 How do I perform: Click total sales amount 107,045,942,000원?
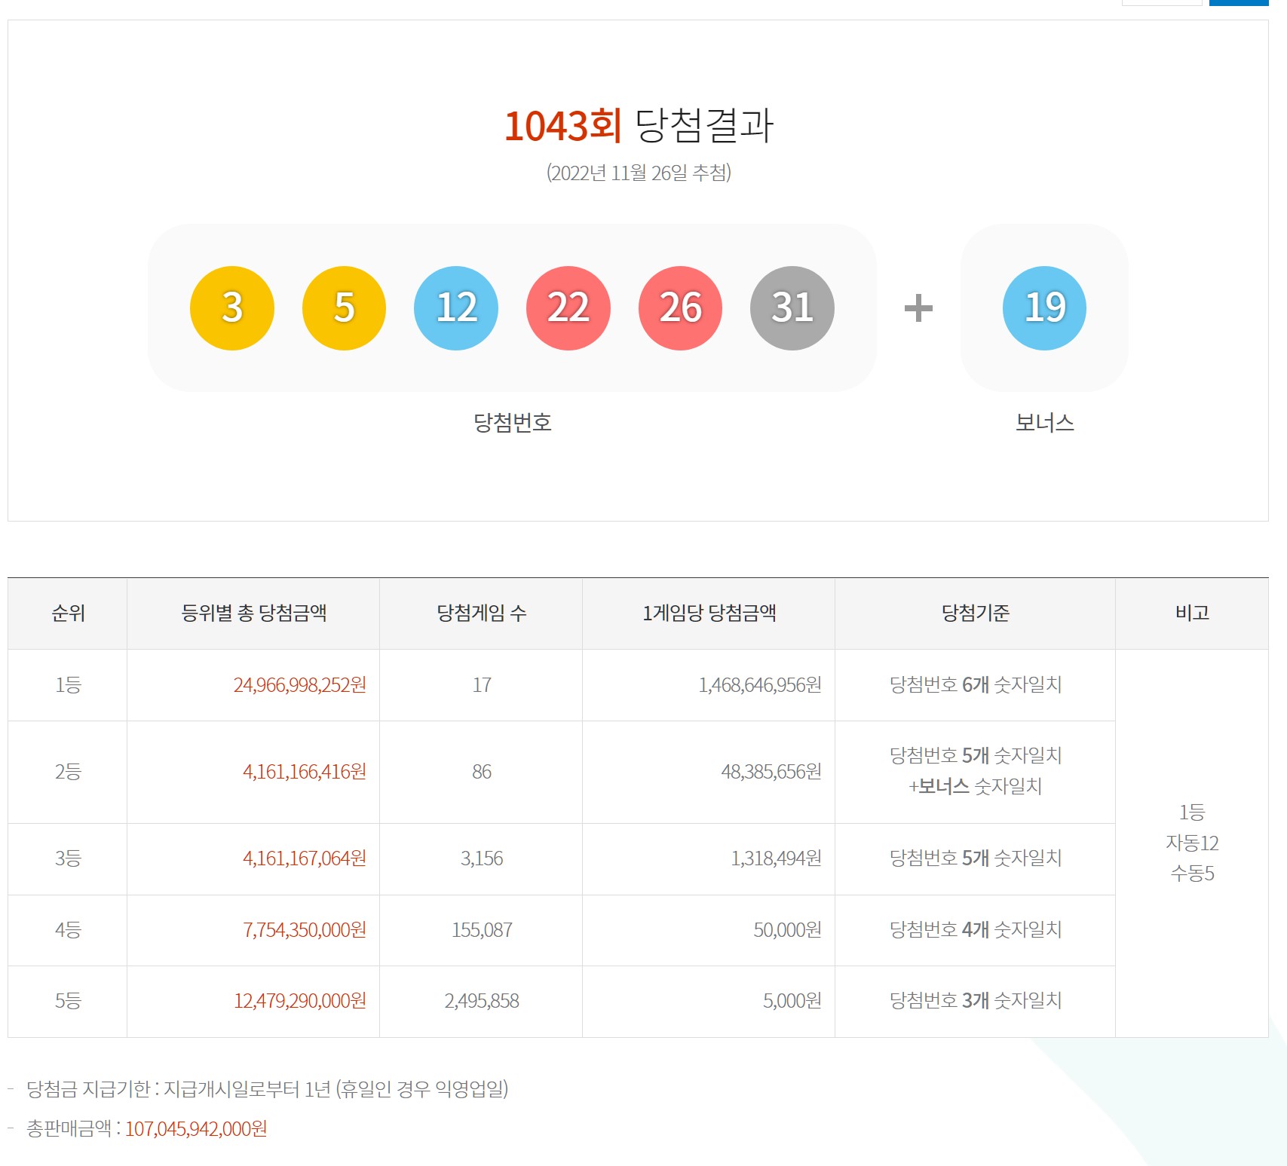pos(196,1128)
